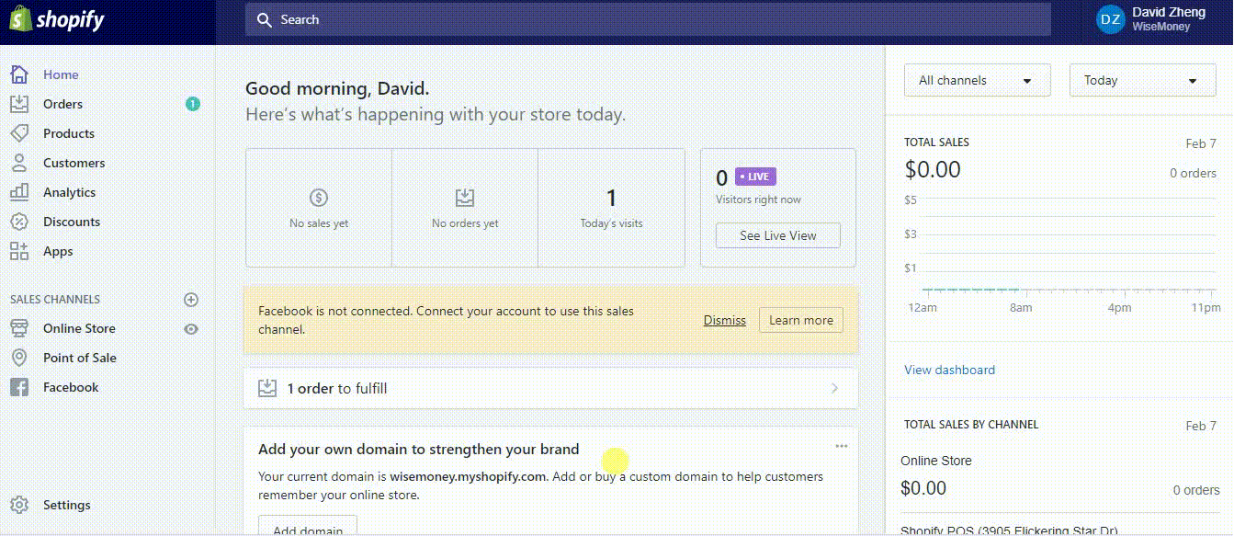This screenshot has height=536, width=1234.
Task: Click the Today's visits count card
Action: pos(611,208)
